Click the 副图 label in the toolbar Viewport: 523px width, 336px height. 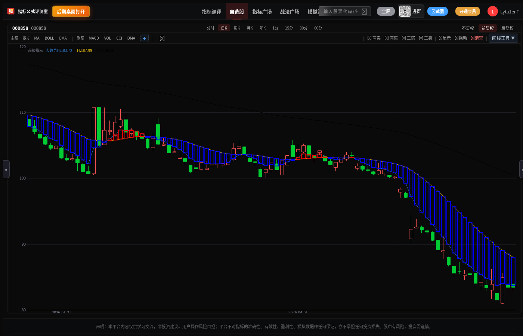(80, 38)
